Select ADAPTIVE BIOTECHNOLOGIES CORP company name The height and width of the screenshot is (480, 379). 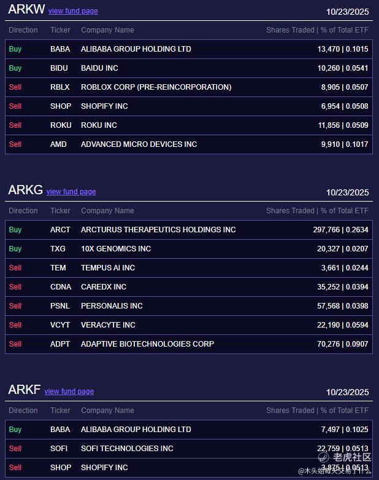(147, 344)
